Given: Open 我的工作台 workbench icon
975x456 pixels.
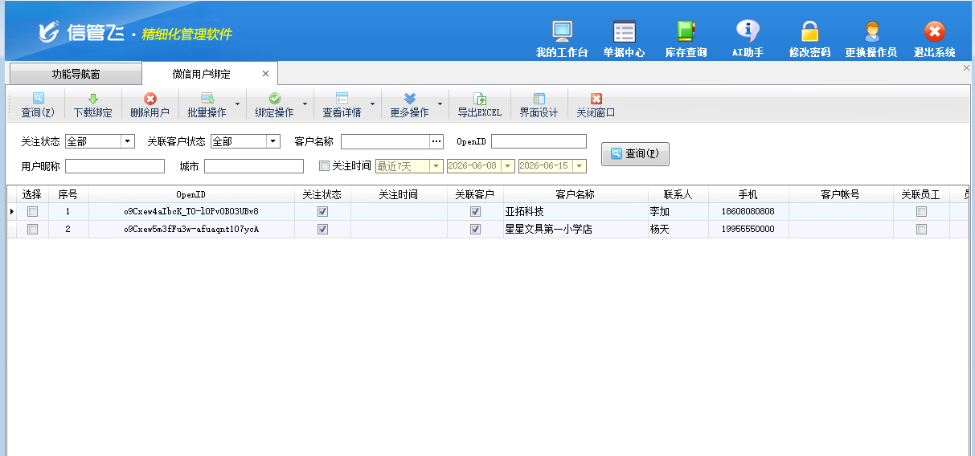Looking at the screenshot, I should pyautogui.click(x=562, y=39).
